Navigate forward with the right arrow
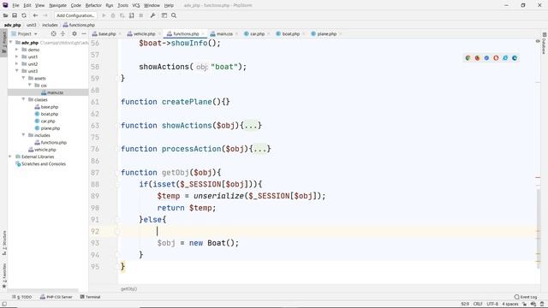Screen dimensions: 548x308 click(45, 15)
